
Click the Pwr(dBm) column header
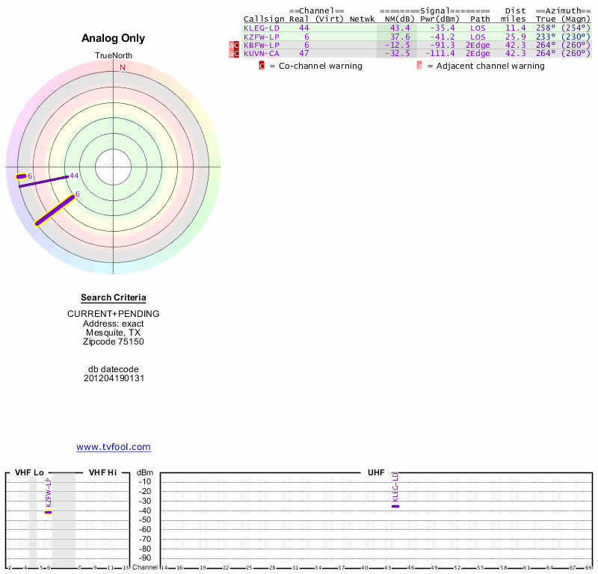tap(440, 19)
